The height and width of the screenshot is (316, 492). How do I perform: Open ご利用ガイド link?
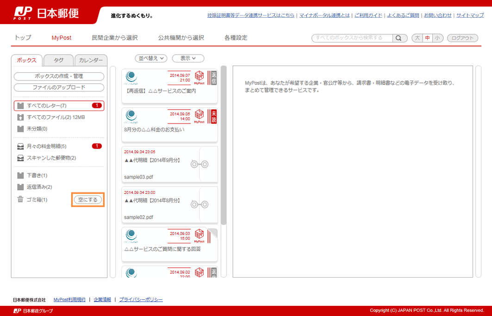368,15
